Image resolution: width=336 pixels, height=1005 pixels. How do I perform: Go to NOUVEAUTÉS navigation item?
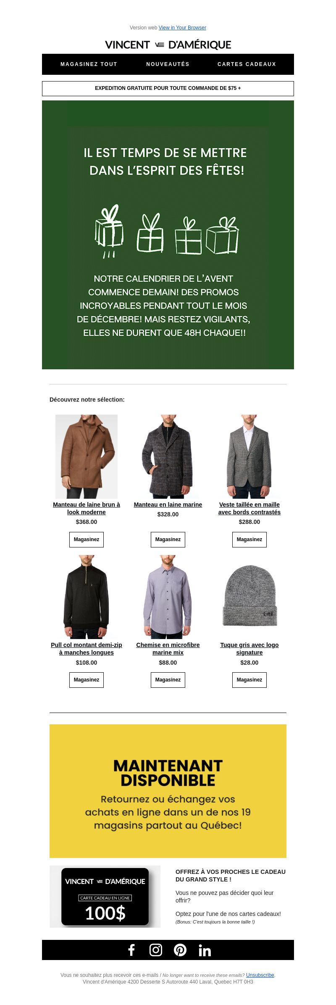coord(168,64)
